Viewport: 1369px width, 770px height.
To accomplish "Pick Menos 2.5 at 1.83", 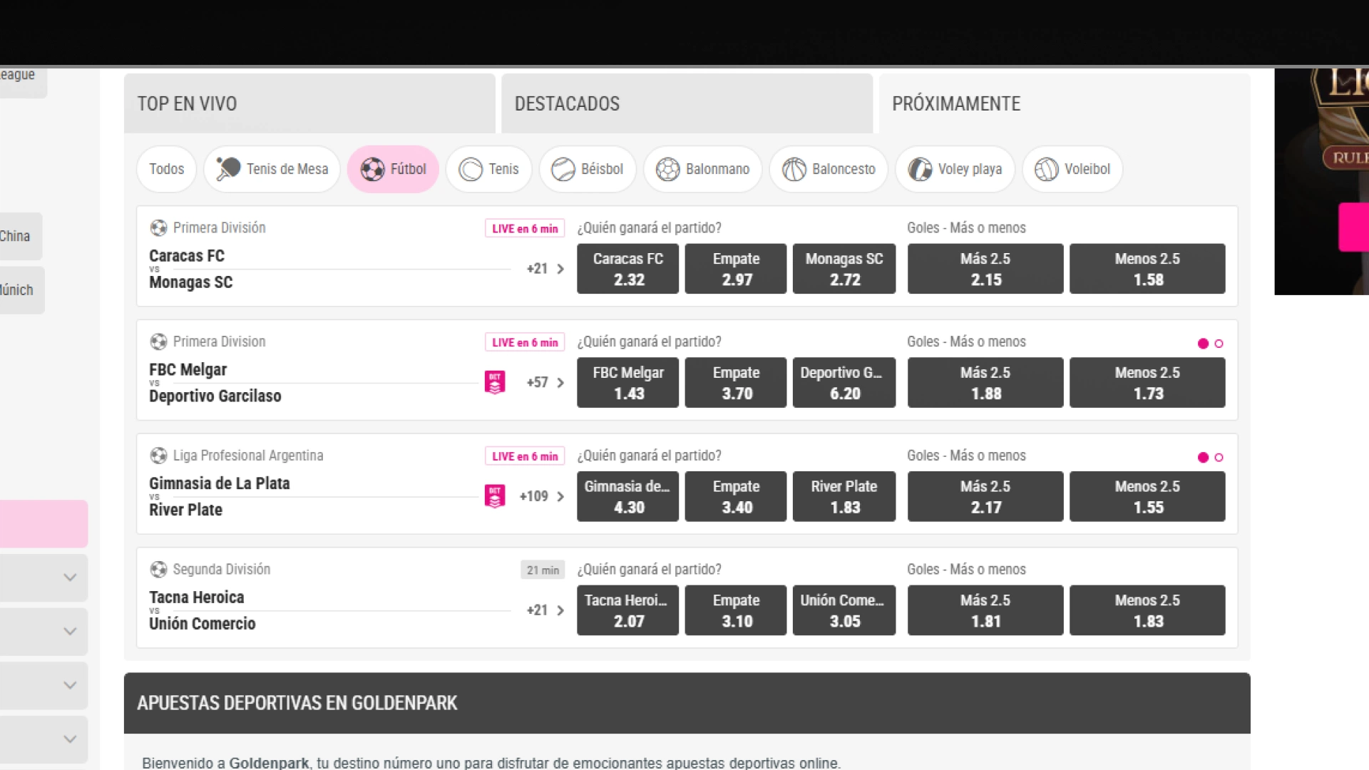I will click(1147, 610).
